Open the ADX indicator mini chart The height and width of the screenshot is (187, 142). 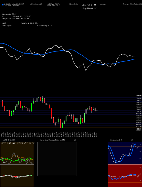17,153
